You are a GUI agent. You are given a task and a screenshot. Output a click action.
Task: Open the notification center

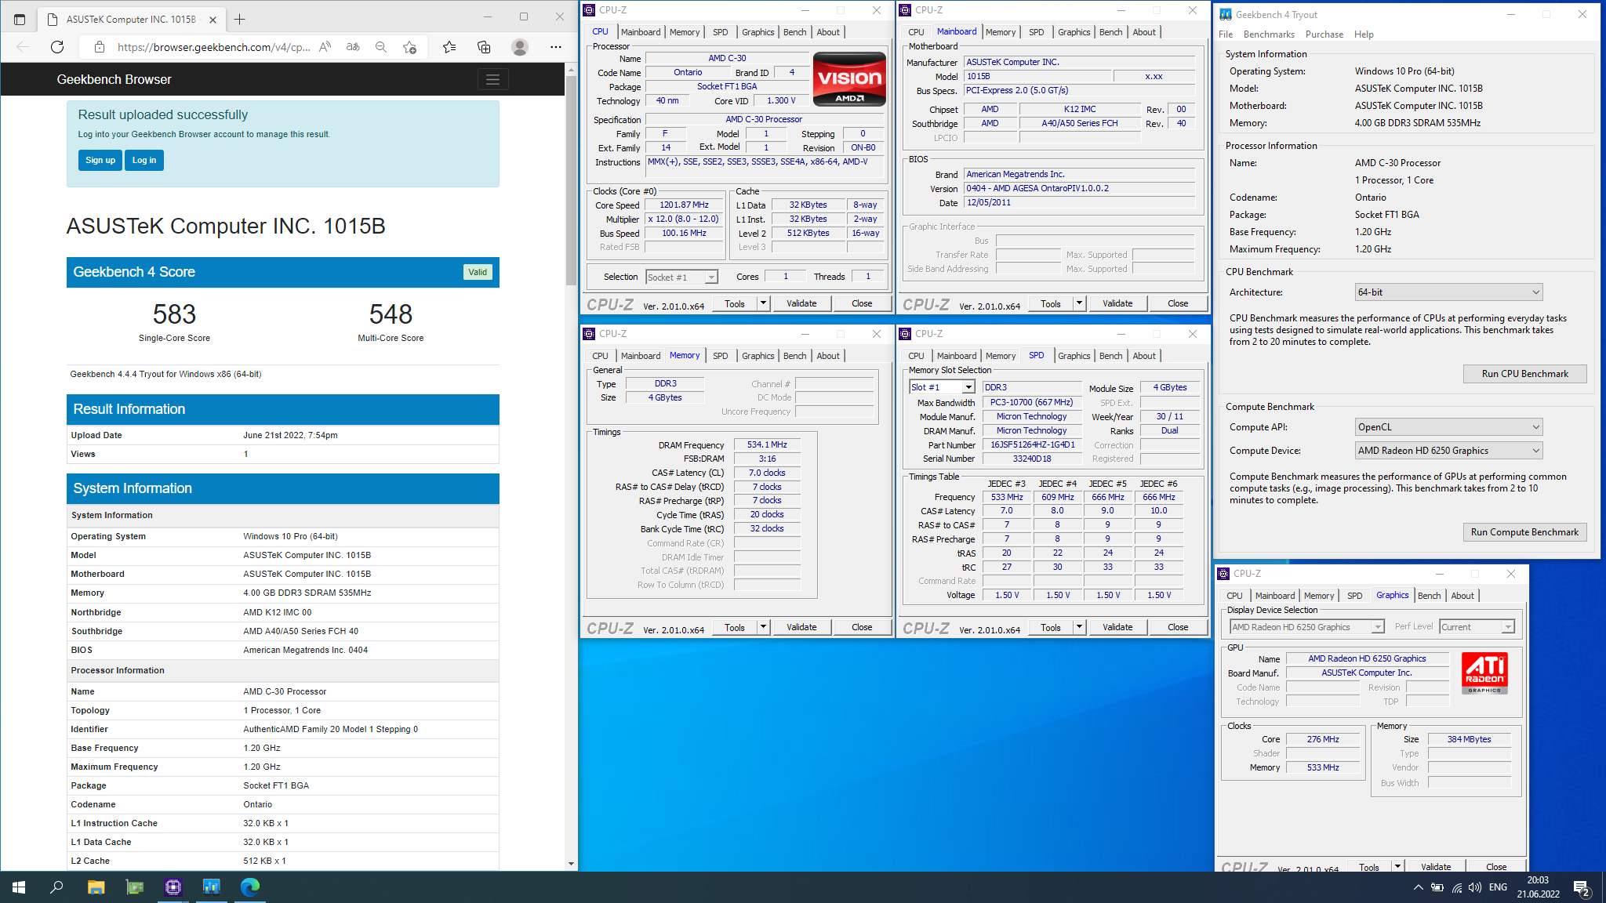point(1582,887)
